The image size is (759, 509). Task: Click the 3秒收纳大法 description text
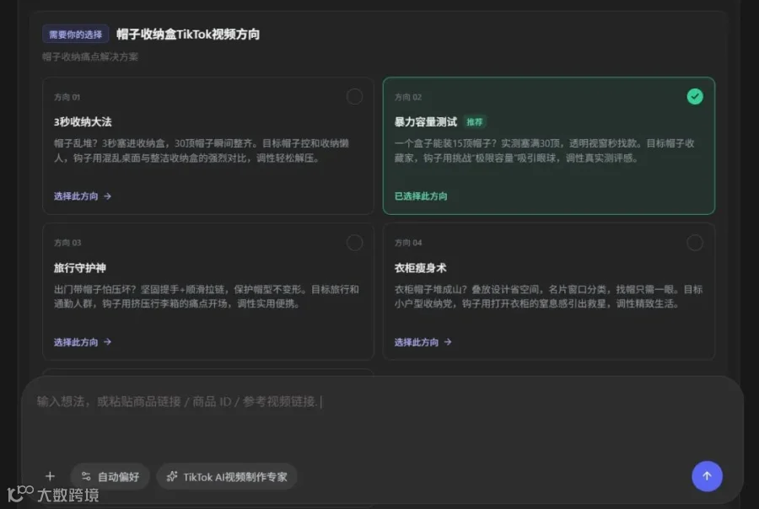coord(202,151)
